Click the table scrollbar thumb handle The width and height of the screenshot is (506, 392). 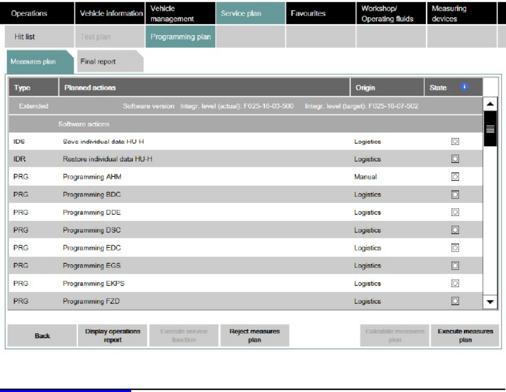[x=490, y=129]
